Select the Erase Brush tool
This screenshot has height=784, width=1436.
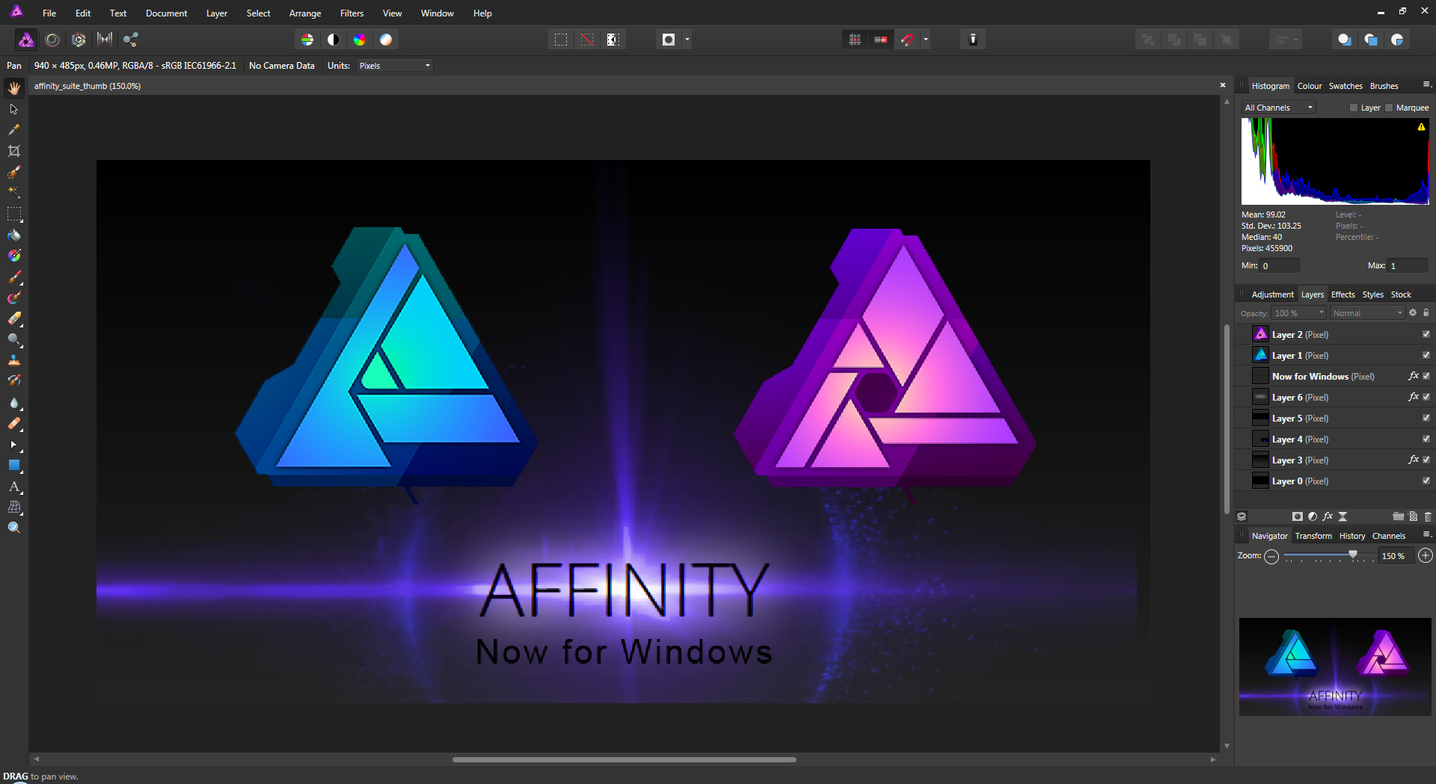pos(13,318)
